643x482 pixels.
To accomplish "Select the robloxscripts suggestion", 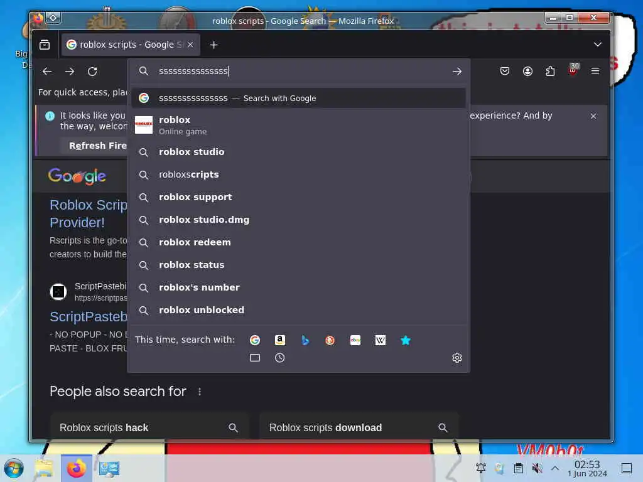I will [x=298, y=174].
